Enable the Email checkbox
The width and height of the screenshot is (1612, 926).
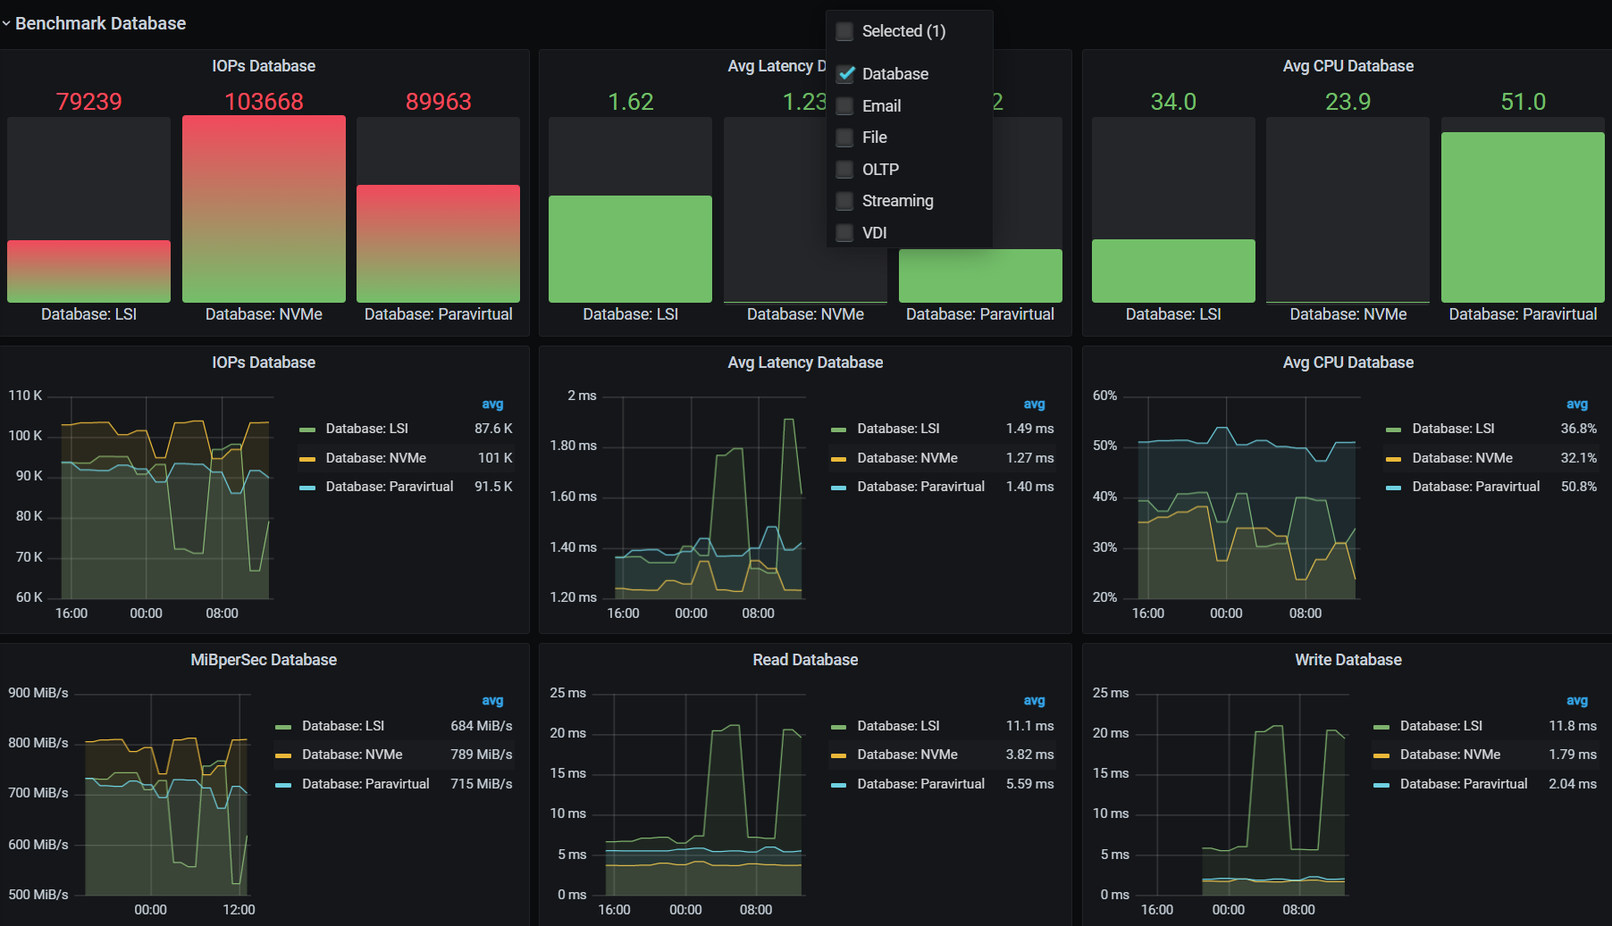[844, 105]
